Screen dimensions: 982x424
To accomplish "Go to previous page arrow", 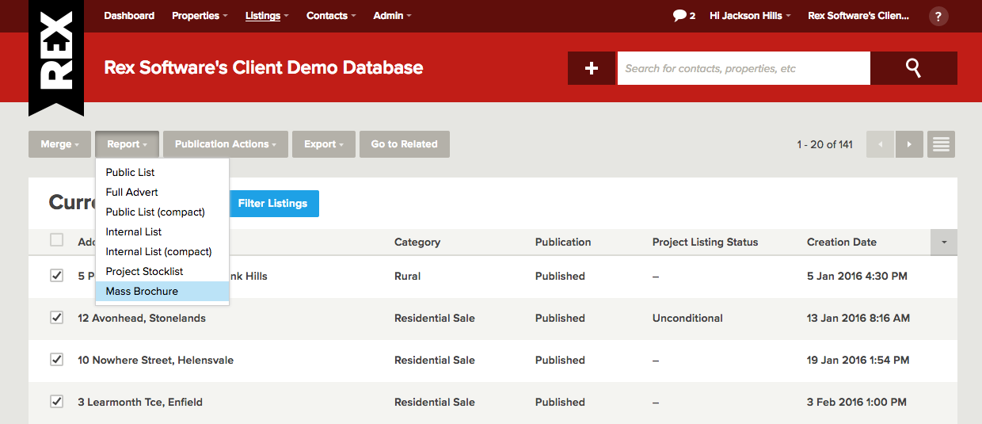I will [880, 144].
